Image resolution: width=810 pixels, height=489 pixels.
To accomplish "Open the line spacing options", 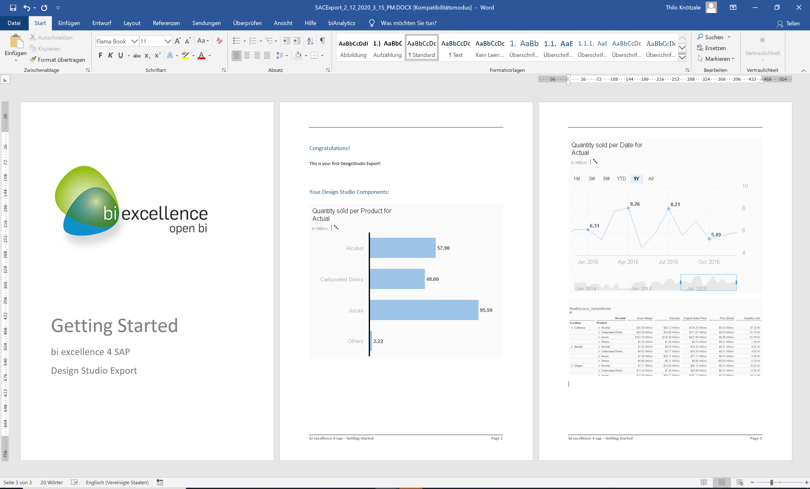I will tap(282, 55).
